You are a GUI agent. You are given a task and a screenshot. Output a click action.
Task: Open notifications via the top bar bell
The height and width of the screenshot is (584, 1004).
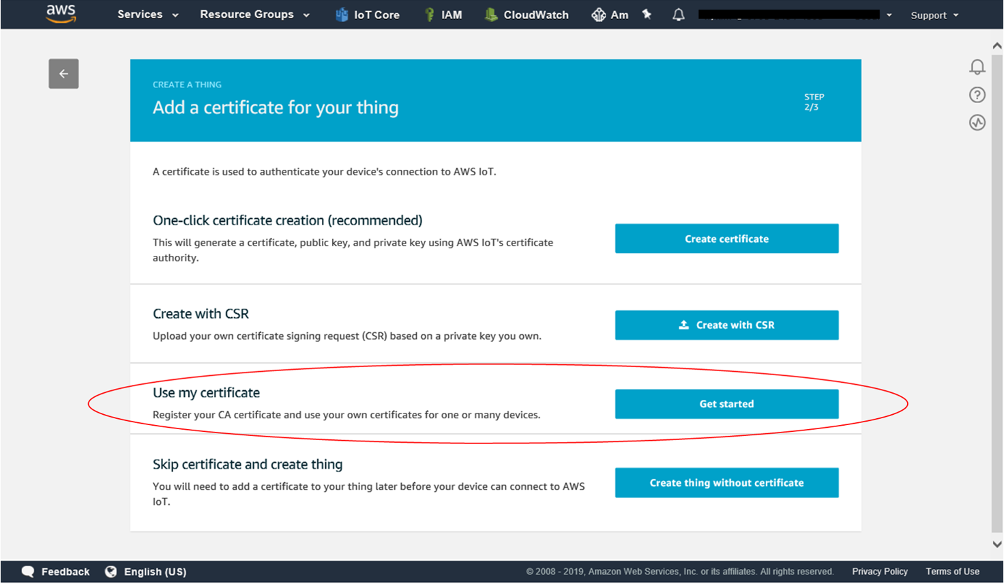click(679, 14)
